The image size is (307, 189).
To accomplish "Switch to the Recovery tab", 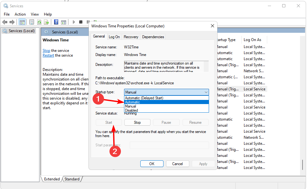I will tap(131, 37).
